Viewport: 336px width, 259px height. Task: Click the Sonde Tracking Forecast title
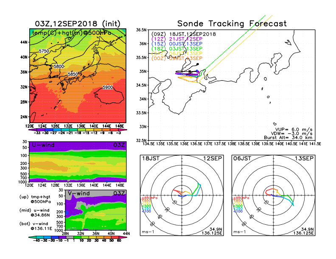(232, 24)
